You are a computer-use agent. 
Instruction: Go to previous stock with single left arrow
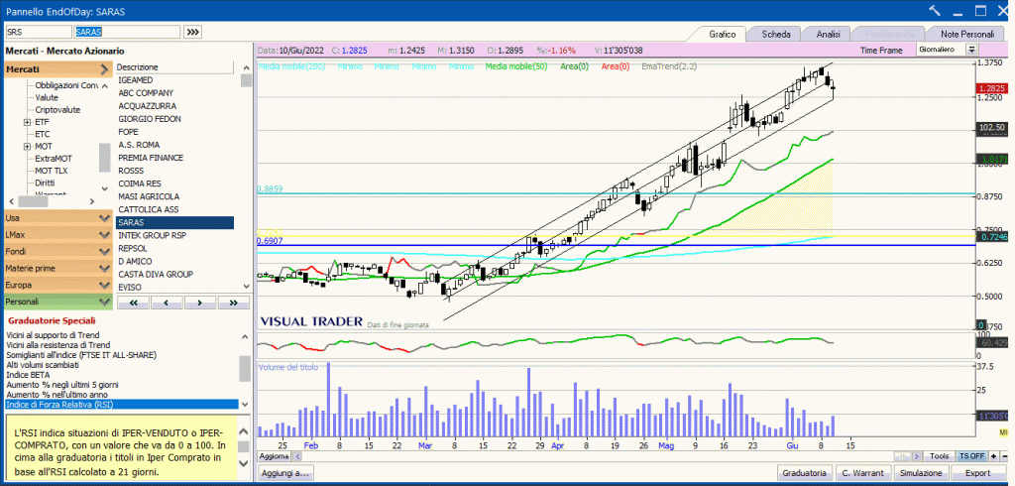(x=167, y=303)
